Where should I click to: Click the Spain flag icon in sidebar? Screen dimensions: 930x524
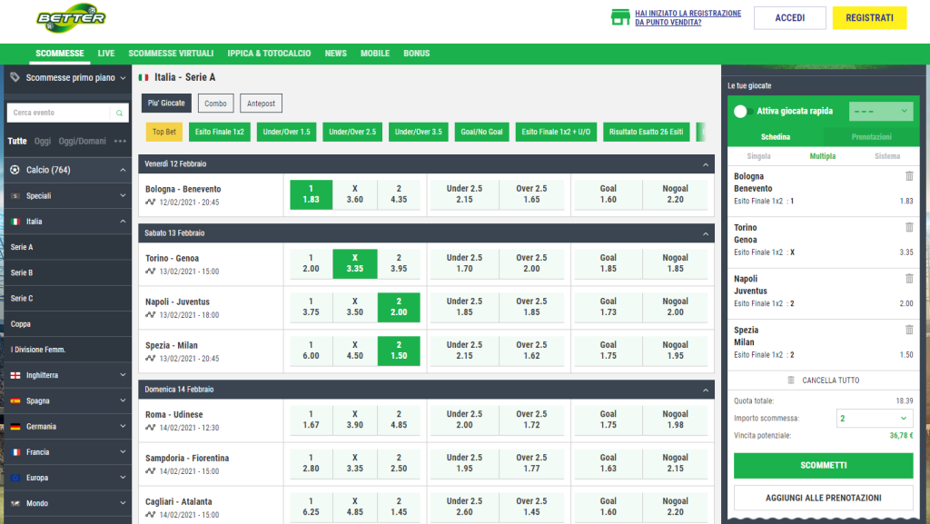15,400
